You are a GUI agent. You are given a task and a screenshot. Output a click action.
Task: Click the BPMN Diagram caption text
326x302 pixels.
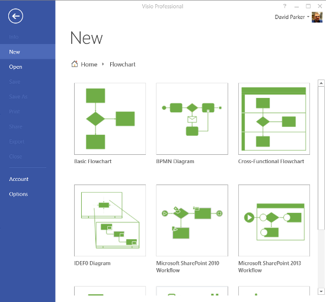[175, 161]
